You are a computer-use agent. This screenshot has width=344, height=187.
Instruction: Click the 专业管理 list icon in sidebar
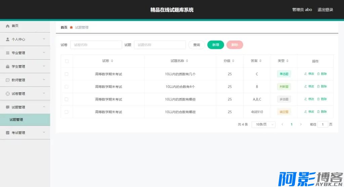click(8, 53)
